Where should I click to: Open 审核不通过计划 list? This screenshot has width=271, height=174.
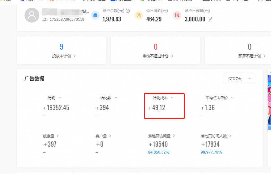[158, 56]
